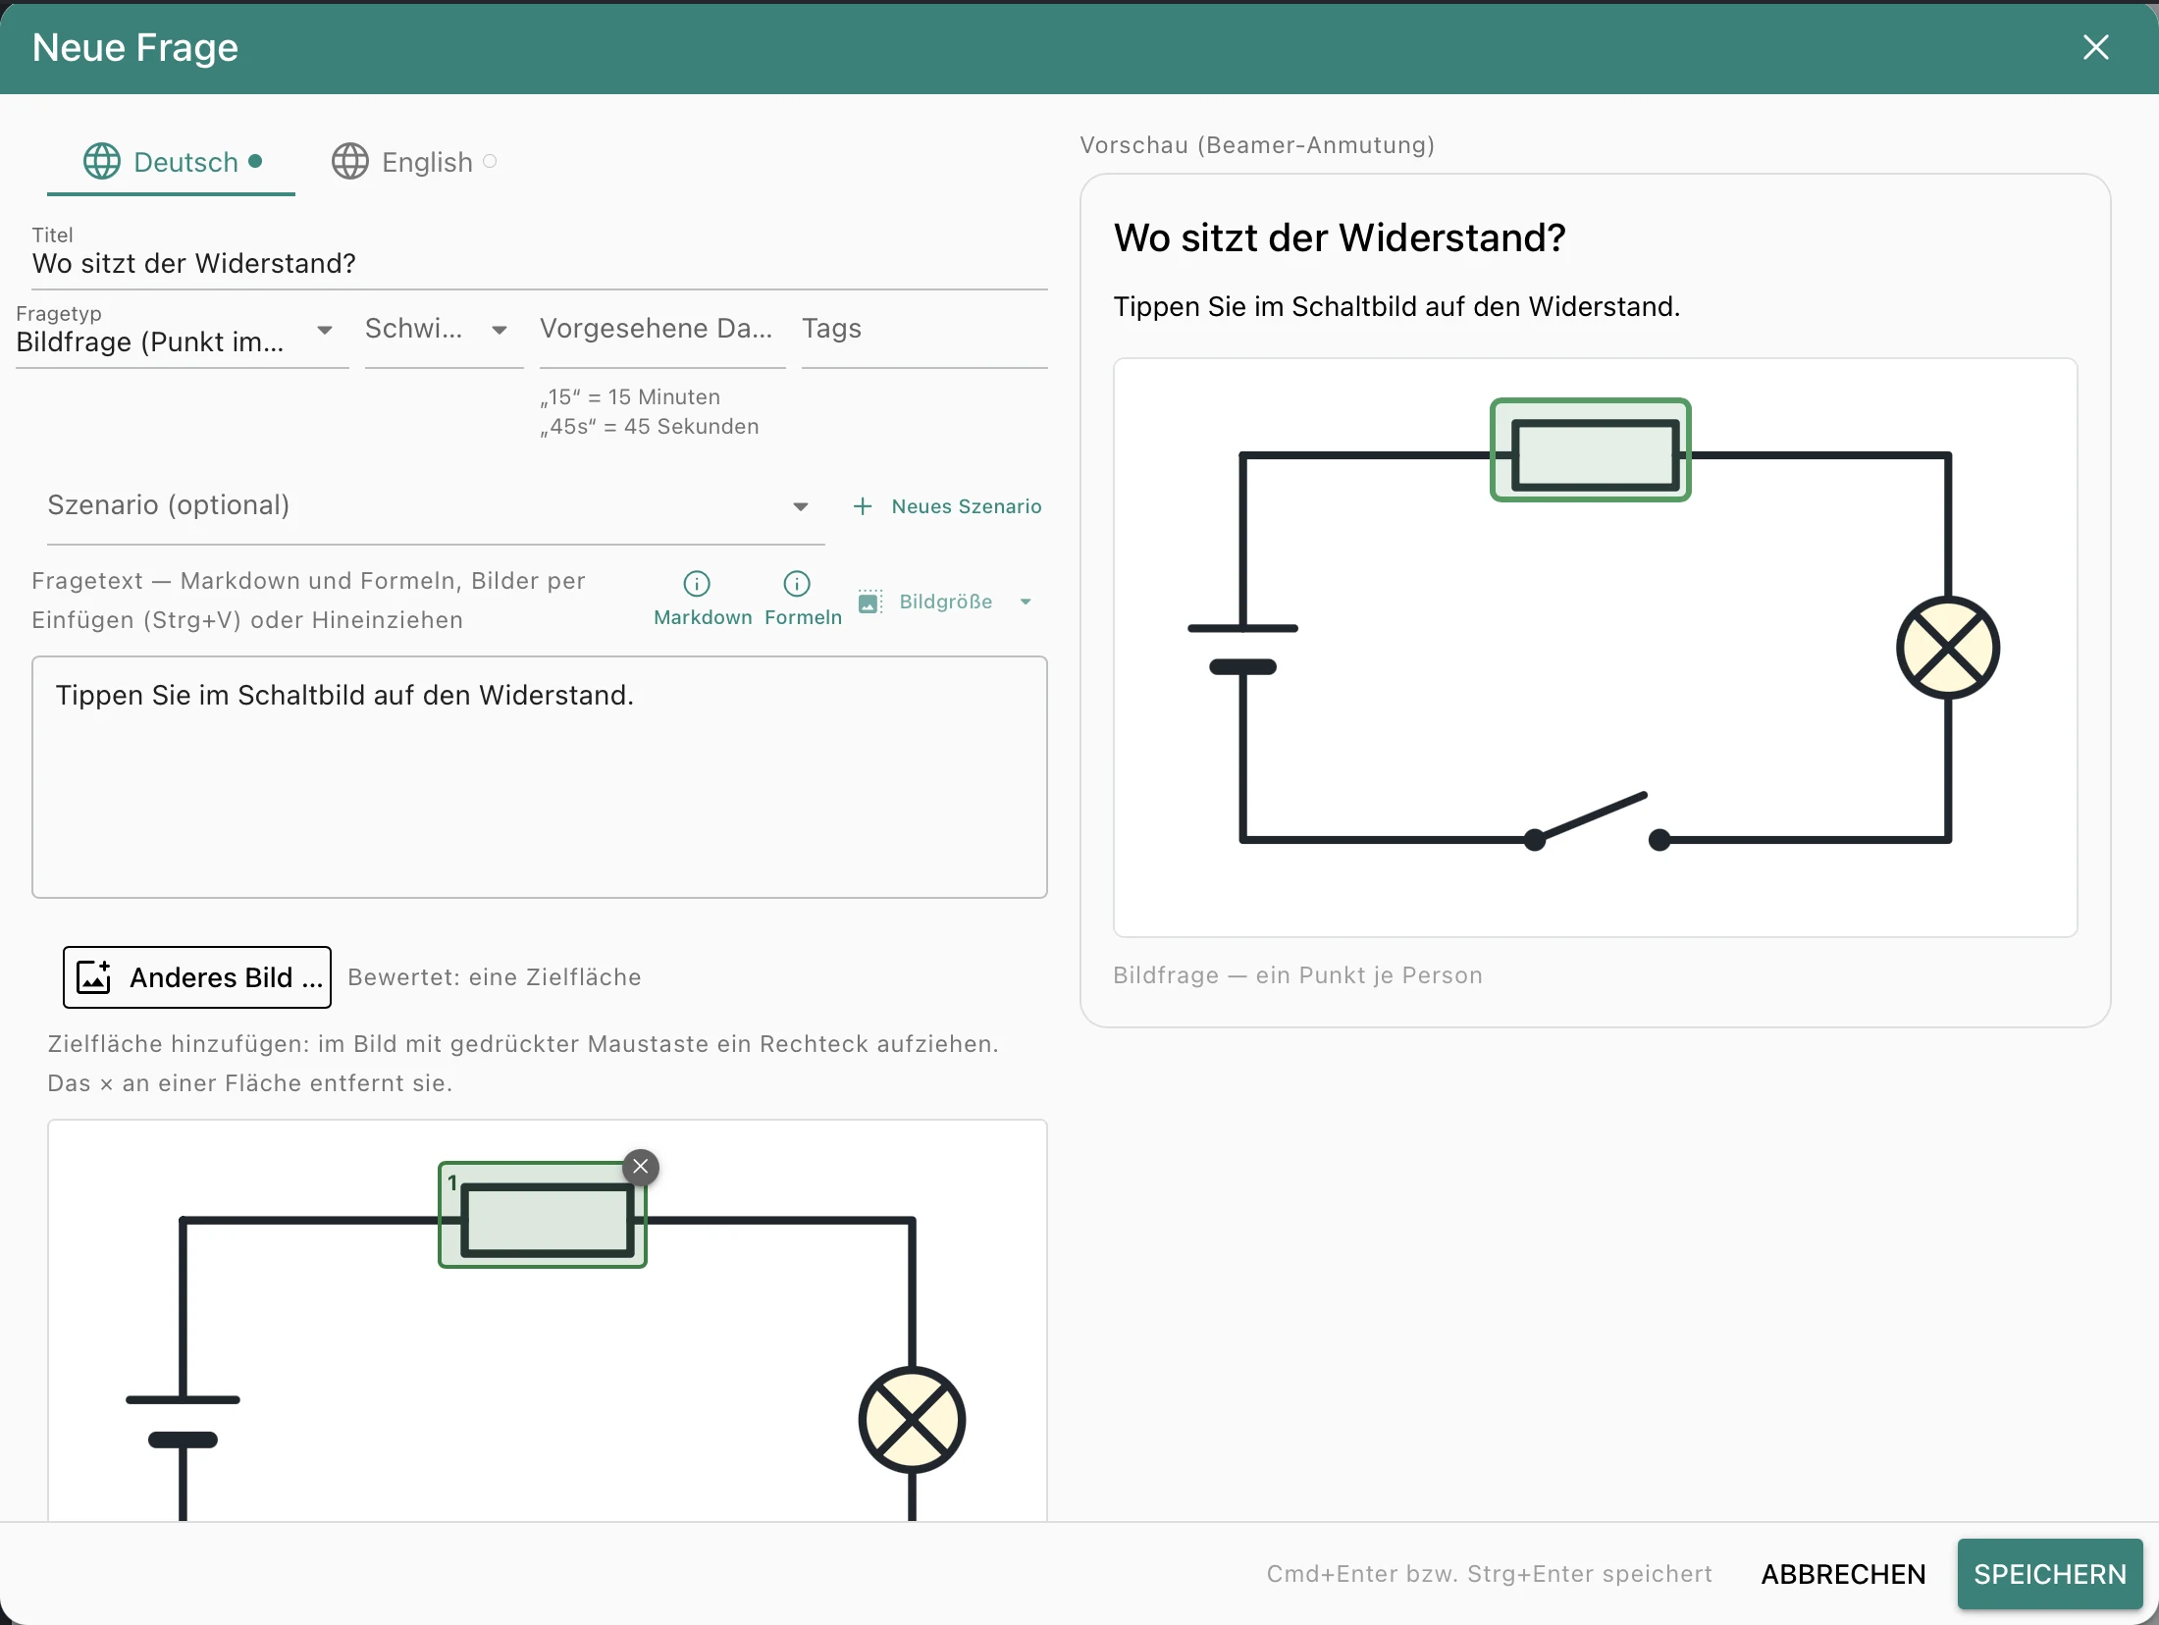The height and width of the screenshot is (1625, 2159).
Task: Select the green target area 1 rectangle
Action: click(543, 1216)
